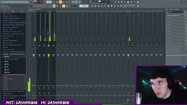The image size is (187, 105).
Task: Click the time display 0:08
Action: tap(76, 2)
